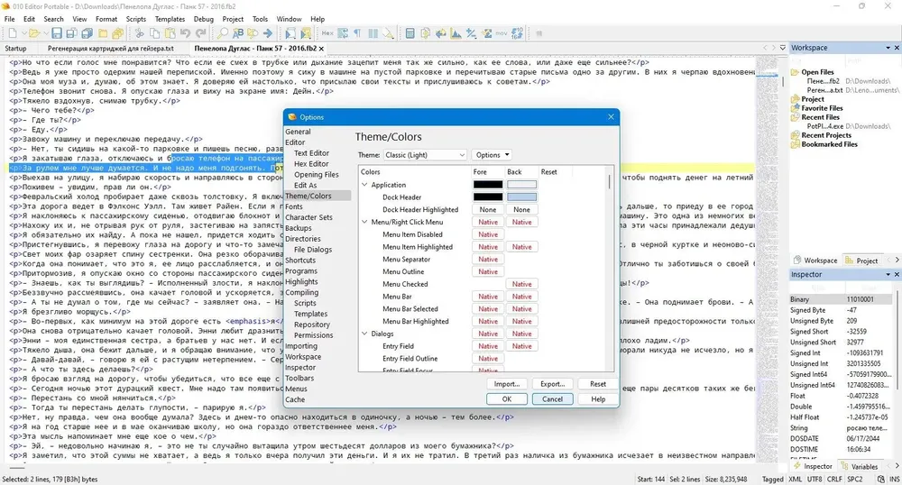Viewport: 902px width, 485px height.
Task: Open the Templates menu
Action: pos(170,19)
